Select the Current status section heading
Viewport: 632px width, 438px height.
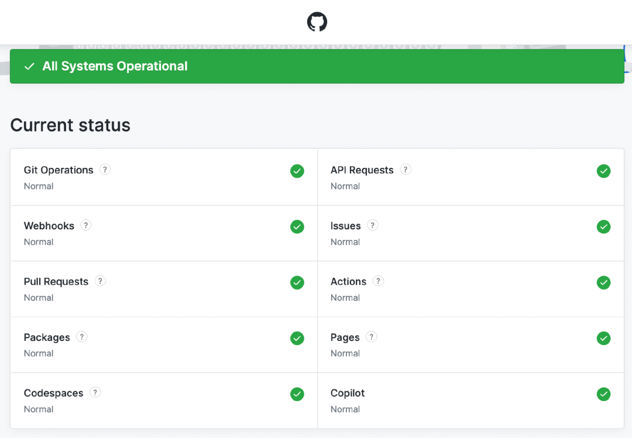coord(70,125)
